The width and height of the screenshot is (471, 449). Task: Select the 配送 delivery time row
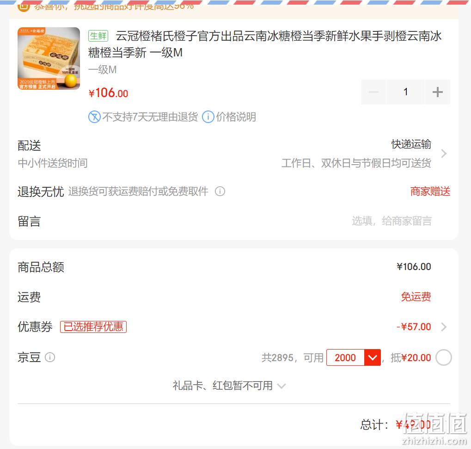coord(233,154)
